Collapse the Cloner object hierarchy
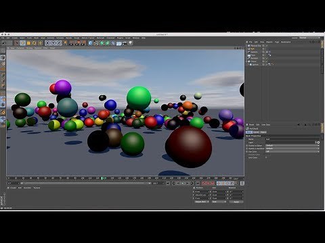Image resolution: width=325 pixels, height=243 pixels. (x=246, y=61)
